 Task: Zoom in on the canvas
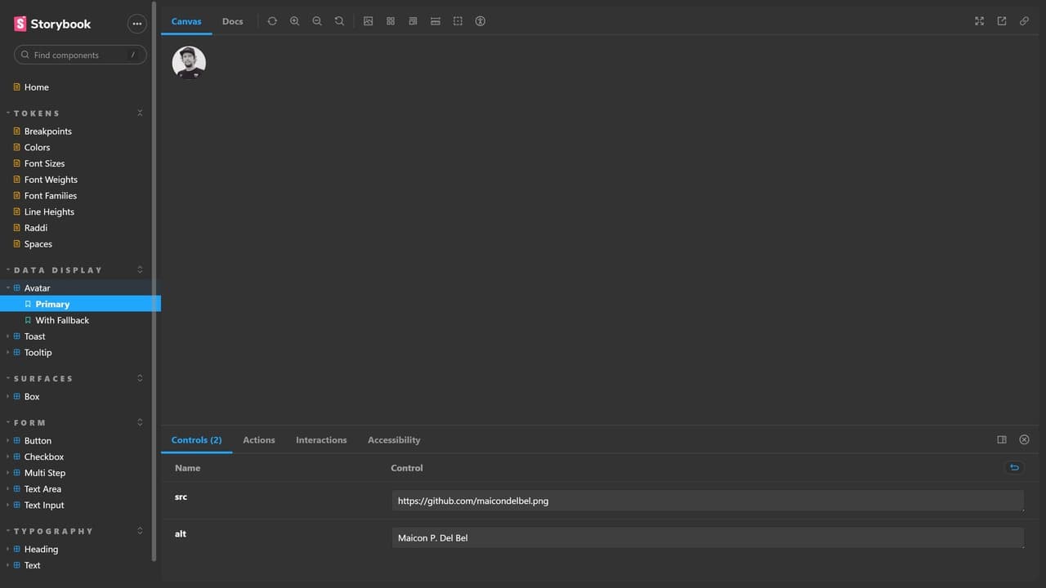coord(295,21)
